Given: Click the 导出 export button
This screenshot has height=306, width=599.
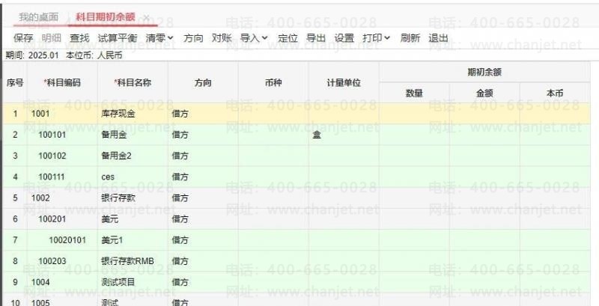Looking at the screenshot, I should coord(316,37).
